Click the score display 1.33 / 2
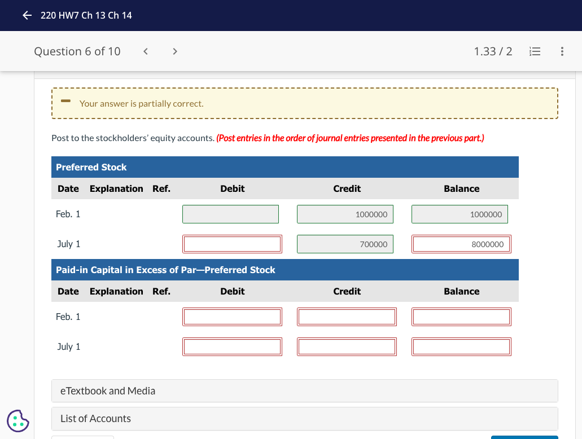Image resolution: width=582 pixels, height=439 pixels. coord(493,51)
